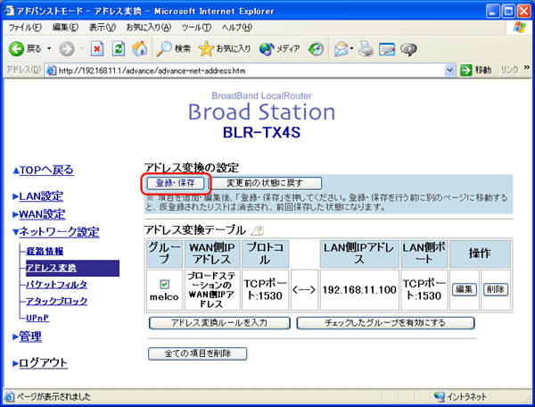Image resolution: width=535 pixels, height=407 pixels.
Task: Click the 全ての項目を削除 button
Action: coord(198,353)
